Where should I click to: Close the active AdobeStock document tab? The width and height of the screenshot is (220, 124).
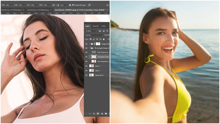coord(107,10)
